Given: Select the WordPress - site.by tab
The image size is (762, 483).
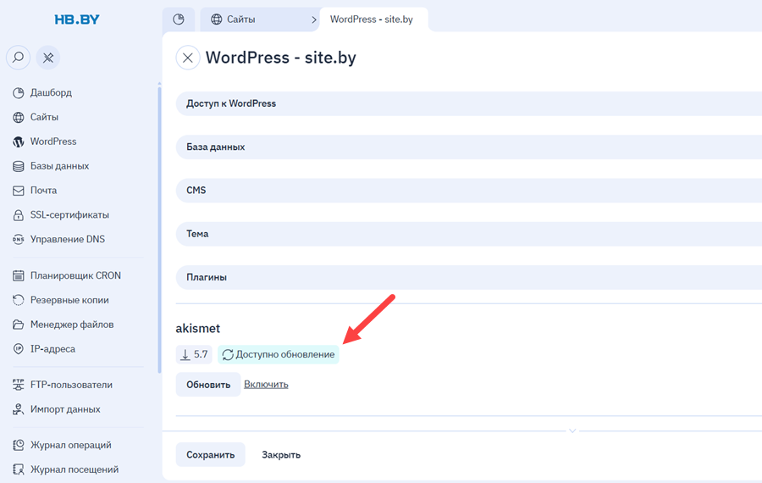Looking at the screenshot, I should 372,19.
